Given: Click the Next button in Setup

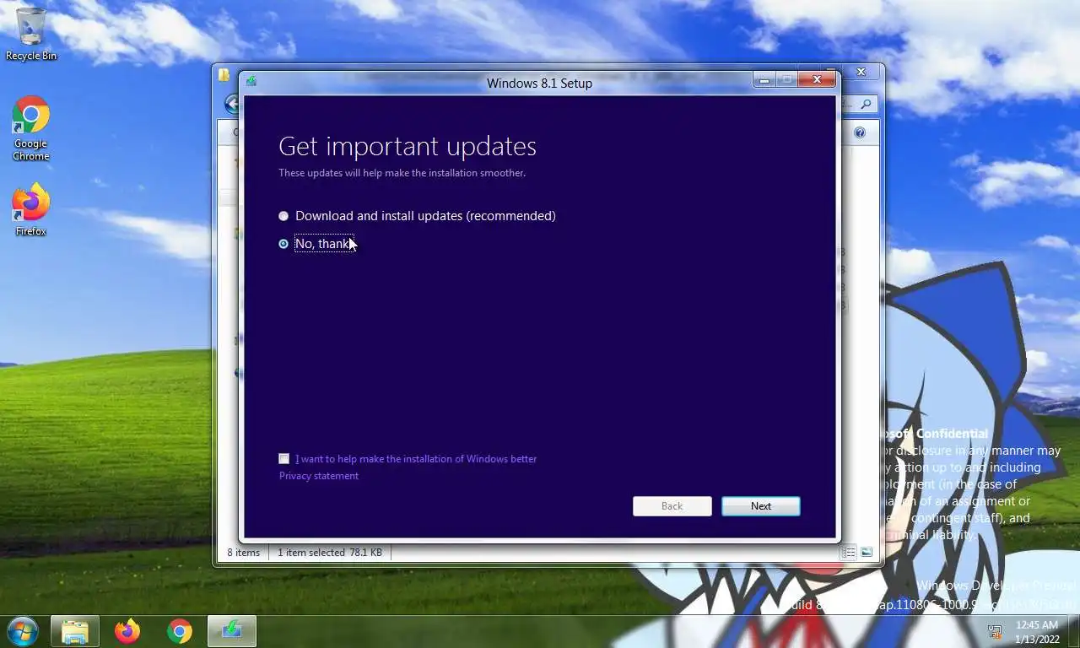Looking at the screenshot, I should [761, 506].
